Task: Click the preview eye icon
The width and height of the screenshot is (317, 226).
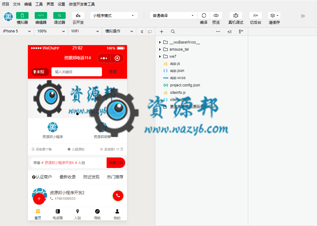Action: coord(216,15)
